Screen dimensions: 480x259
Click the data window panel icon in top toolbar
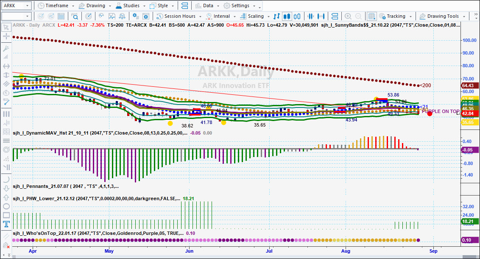184,6
